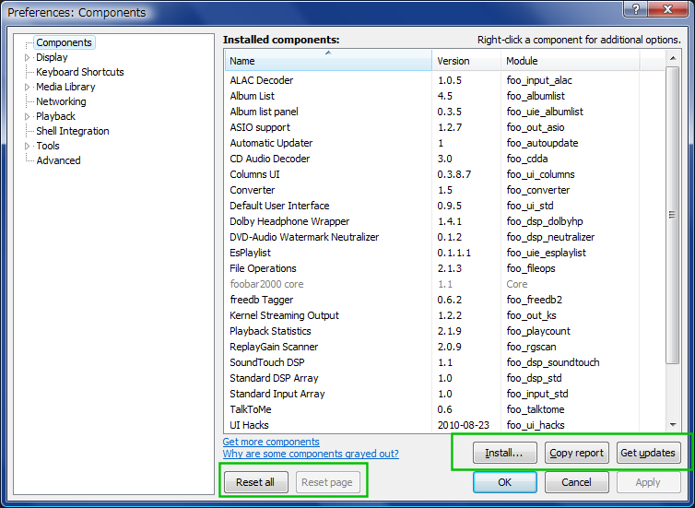The width and height of the screenshot is (695, 508).
Task: Open Why are some components grayed out link
Action: (x=311, y=454)
